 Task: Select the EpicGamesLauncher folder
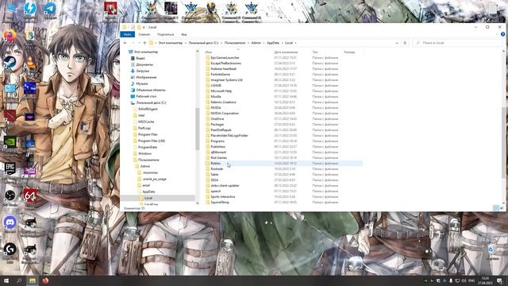click(x=225, y=58)
